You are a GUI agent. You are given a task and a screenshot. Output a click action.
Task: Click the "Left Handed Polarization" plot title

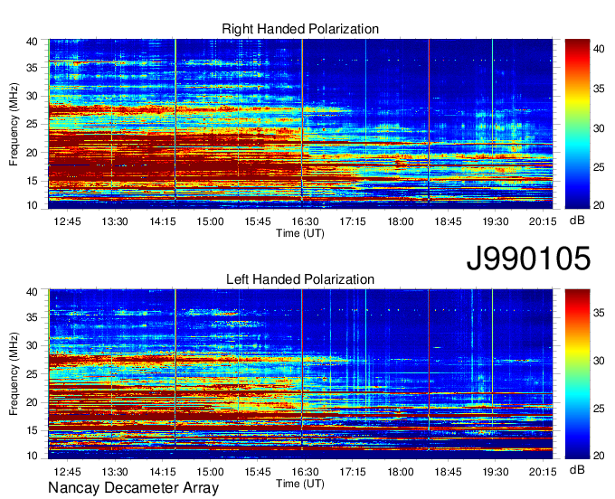coord(300,279)
